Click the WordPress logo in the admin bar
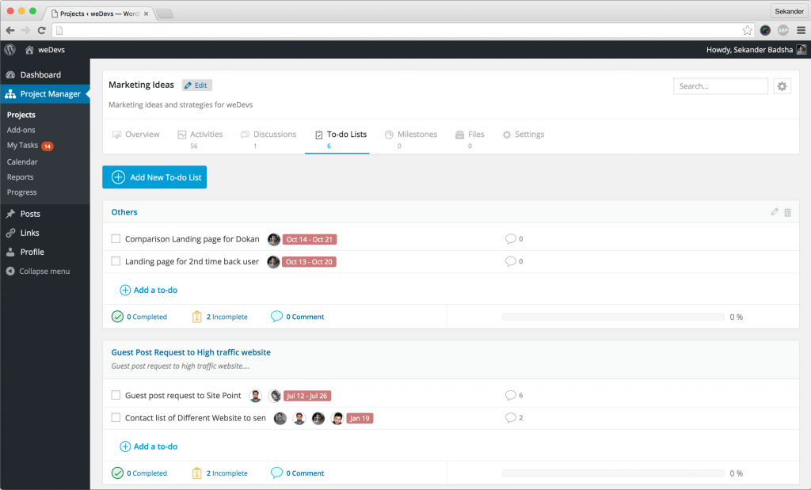 [x=9, y=49]
